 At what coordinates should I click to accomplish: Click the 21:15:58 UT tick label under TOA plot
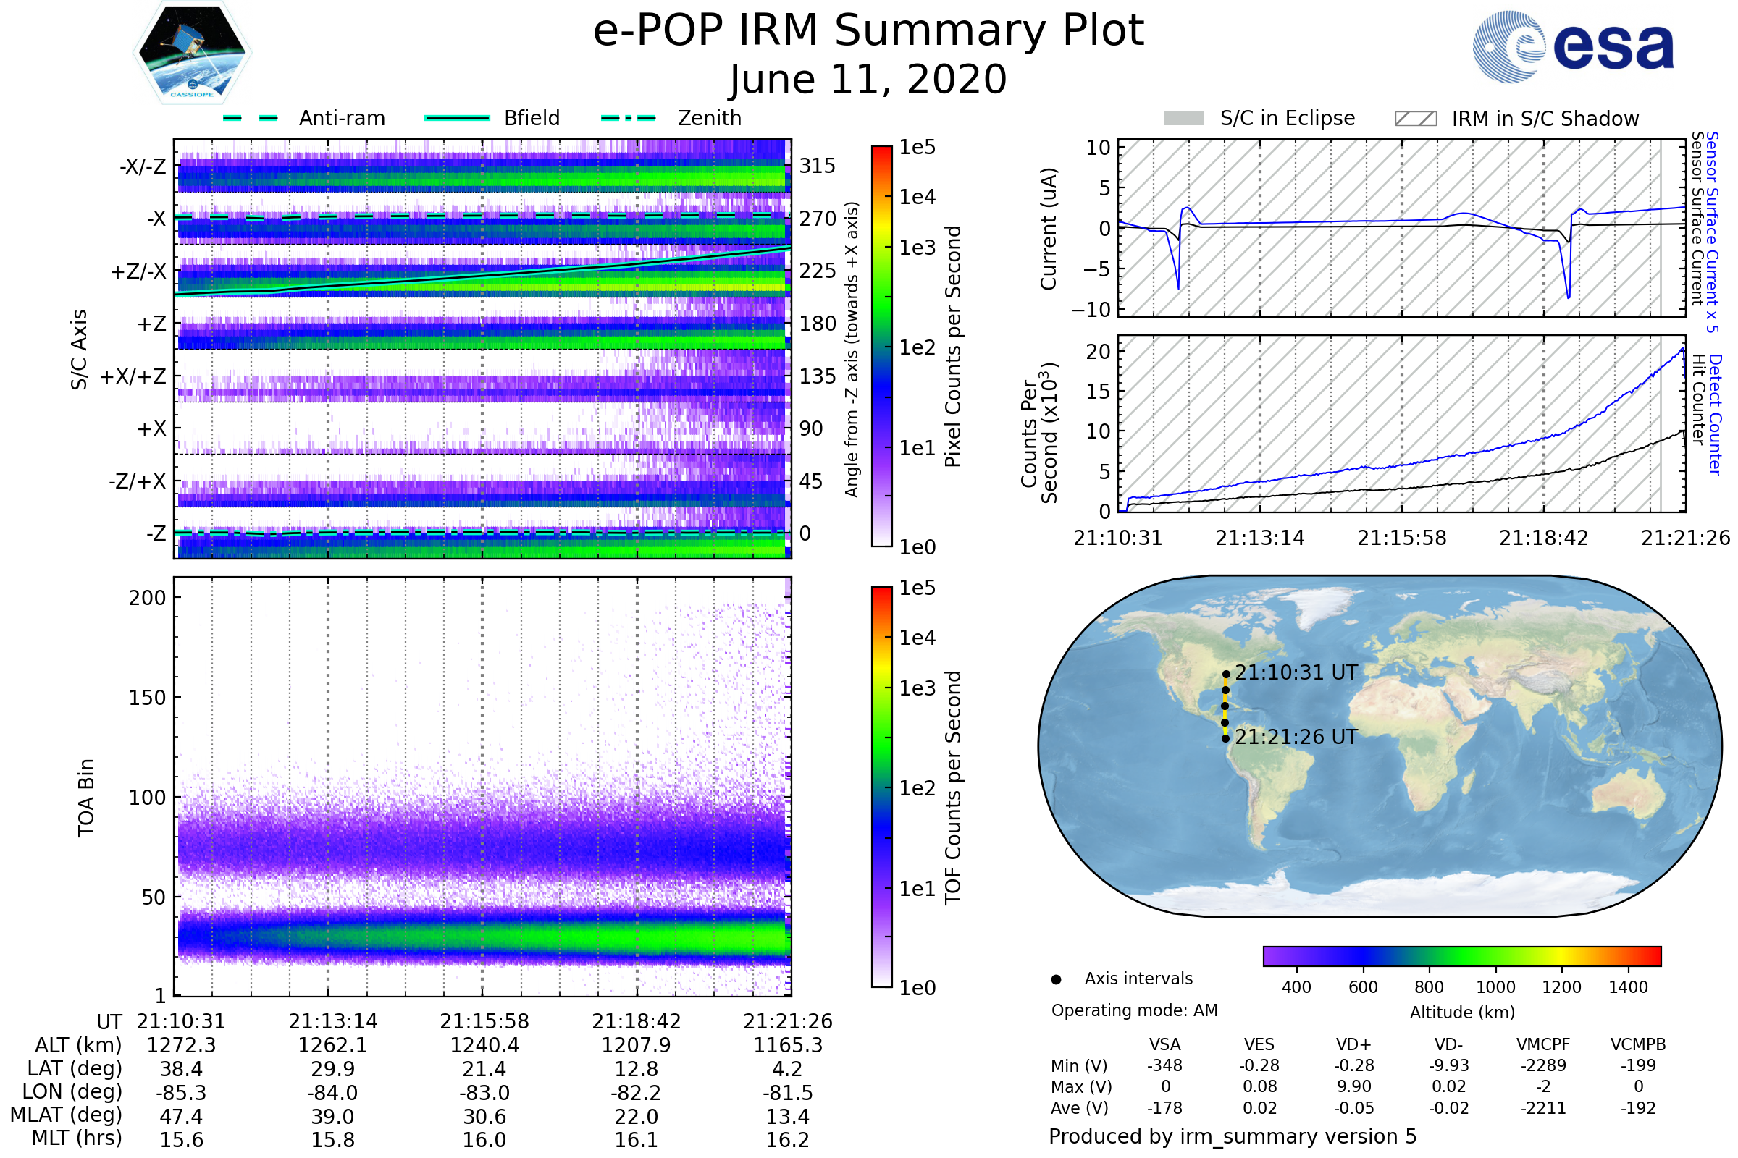pyautogui.click(x=484, y=1021)
